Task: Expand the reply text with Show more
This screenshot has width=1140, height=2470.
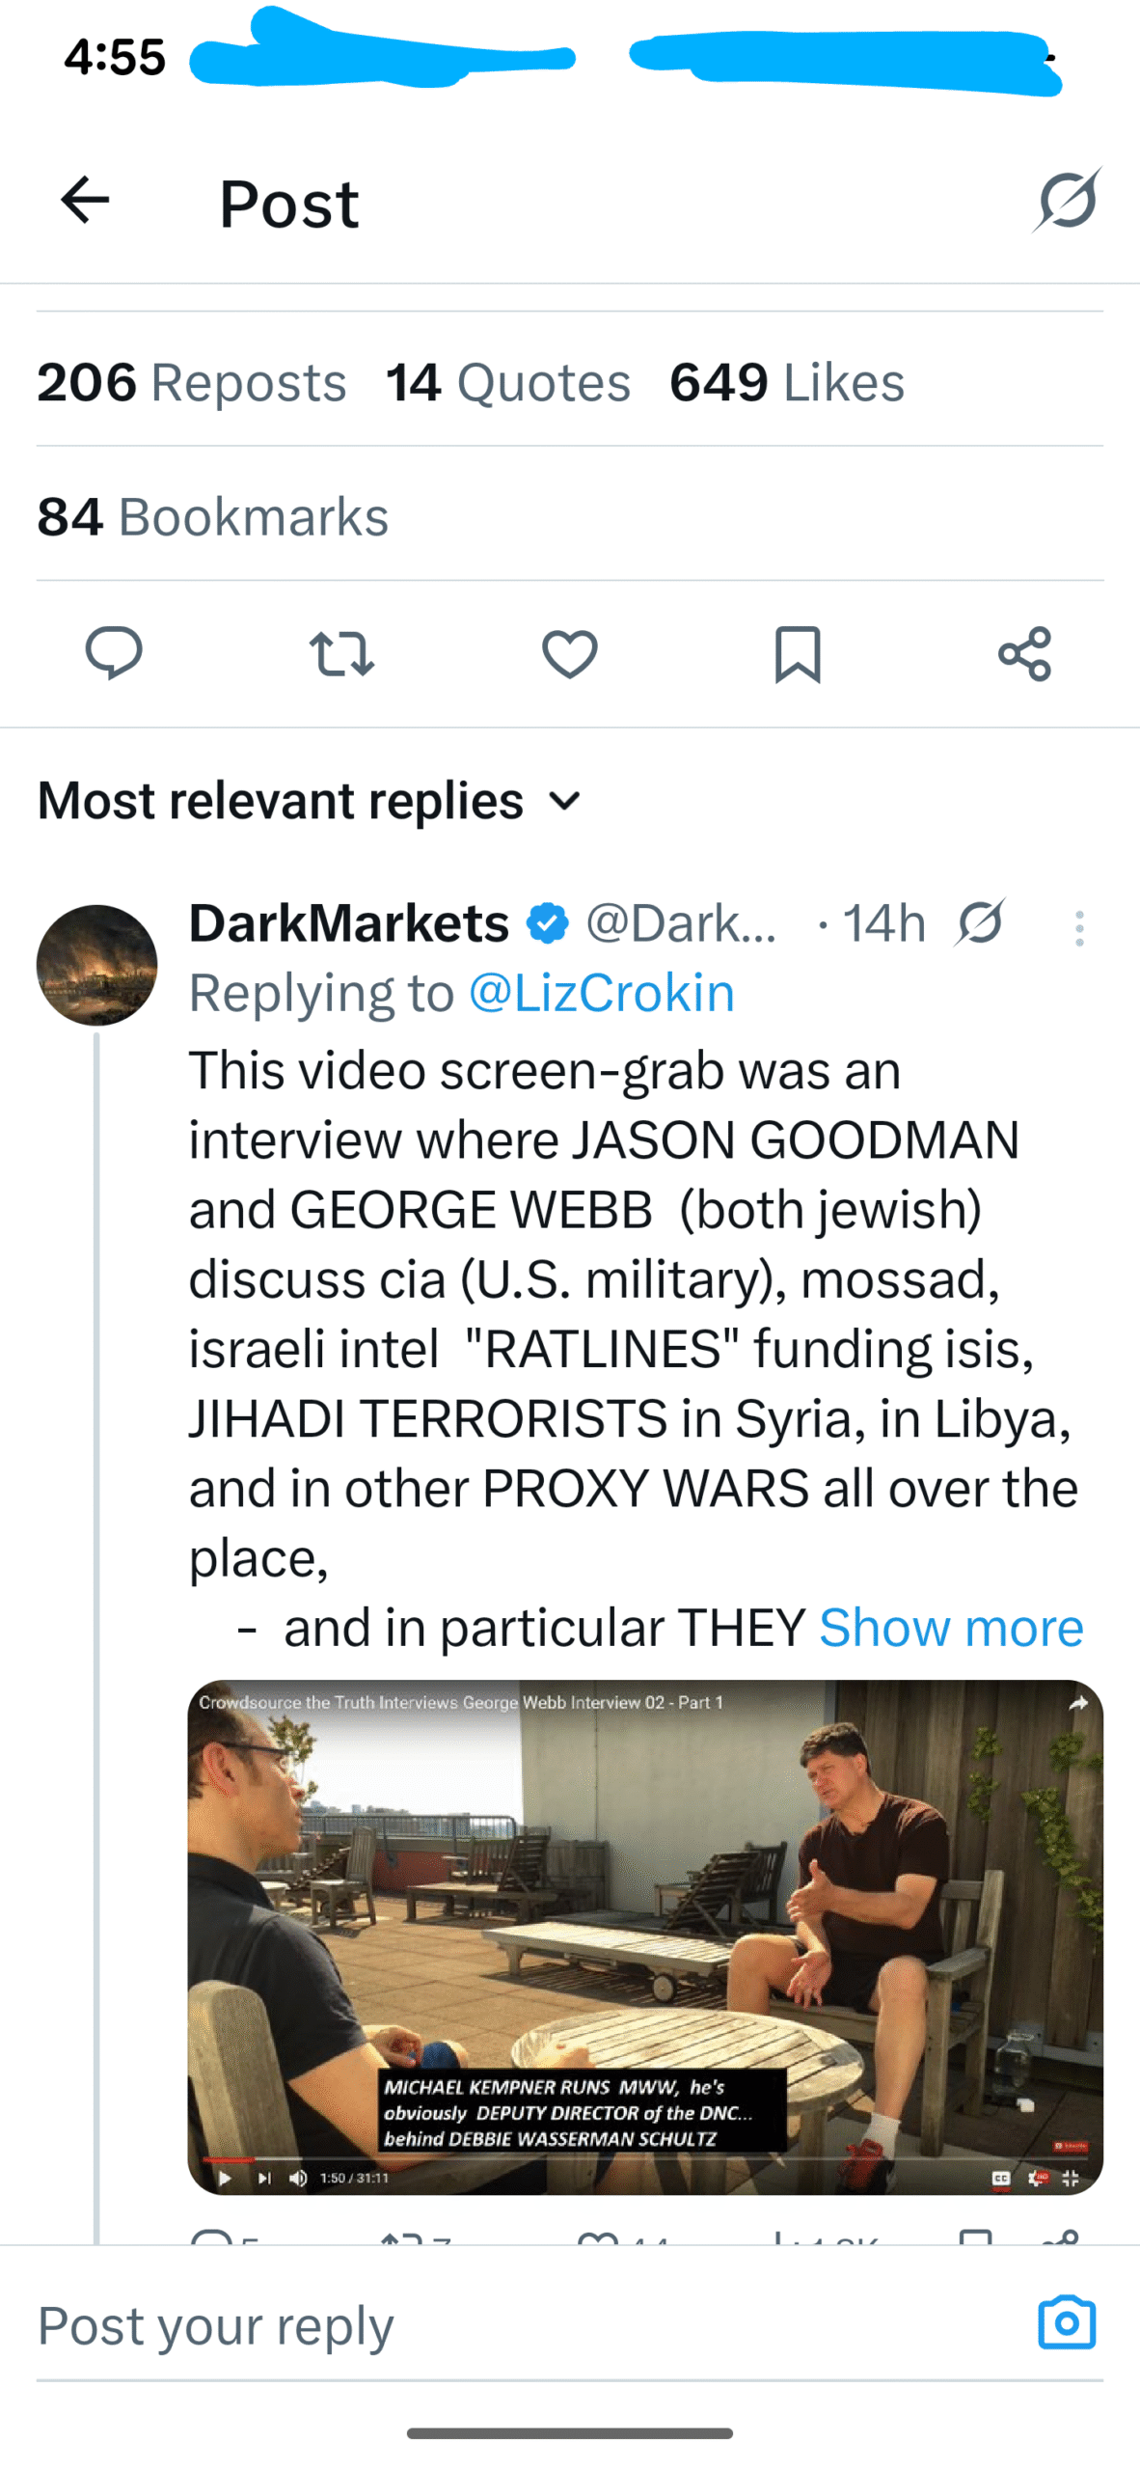Action: coord(951,1628)
